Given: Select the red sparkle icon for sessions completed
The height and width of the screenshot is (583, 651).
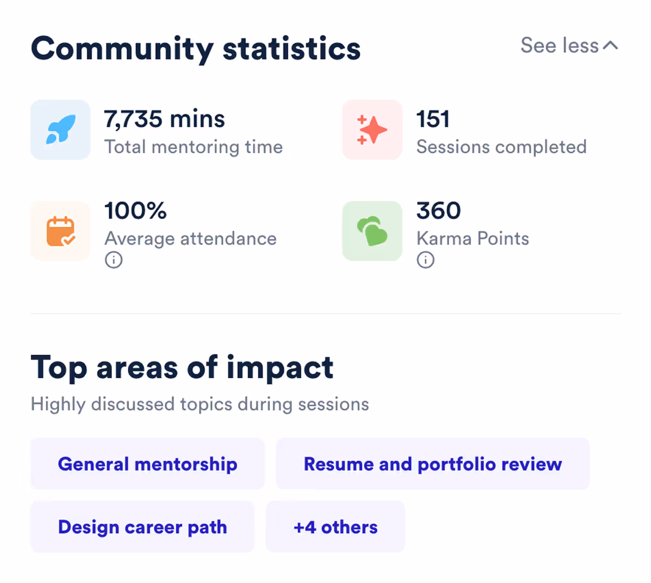Looking at the screenshot, I should point(372,130).
